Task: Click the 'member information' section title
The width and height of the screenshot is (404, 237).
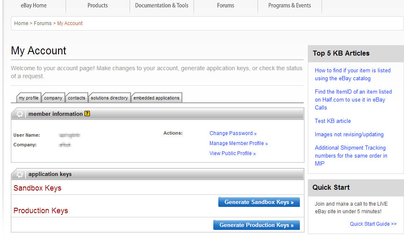Action: (x=56, y=114)
